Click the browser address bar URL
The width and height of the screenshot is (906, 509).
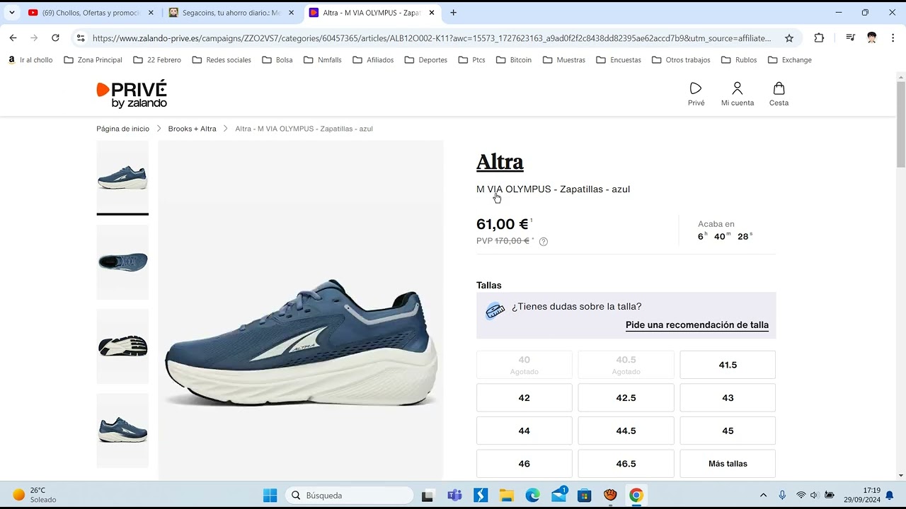[x=432, y=38]
